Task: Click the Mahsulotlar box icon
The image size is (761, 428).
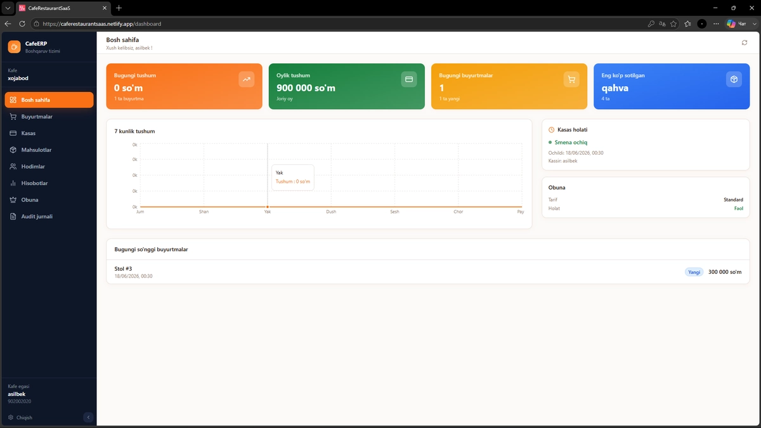Action: pos(13,150)
